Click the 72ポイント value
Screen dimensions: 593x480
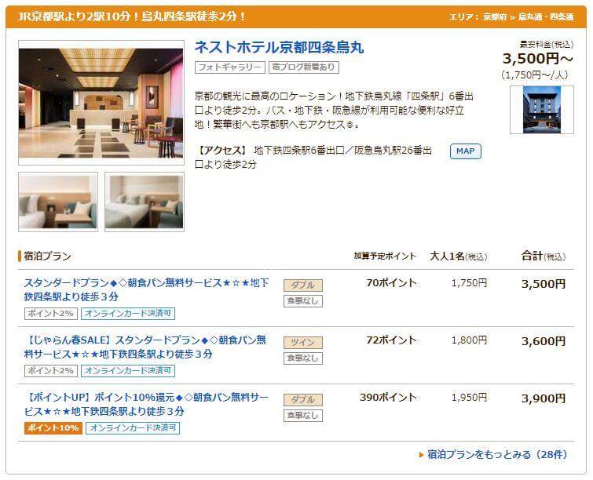[x=391, y=340]
